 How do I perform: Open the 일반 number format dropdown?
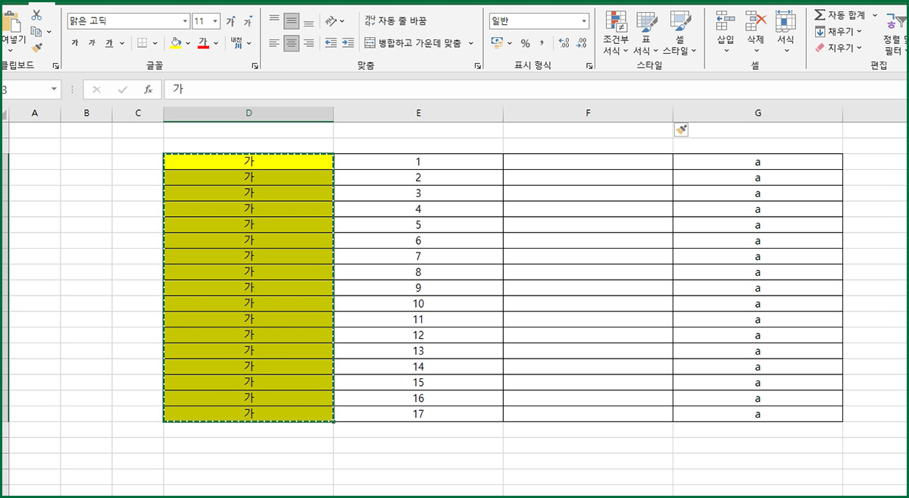(585, 21)
